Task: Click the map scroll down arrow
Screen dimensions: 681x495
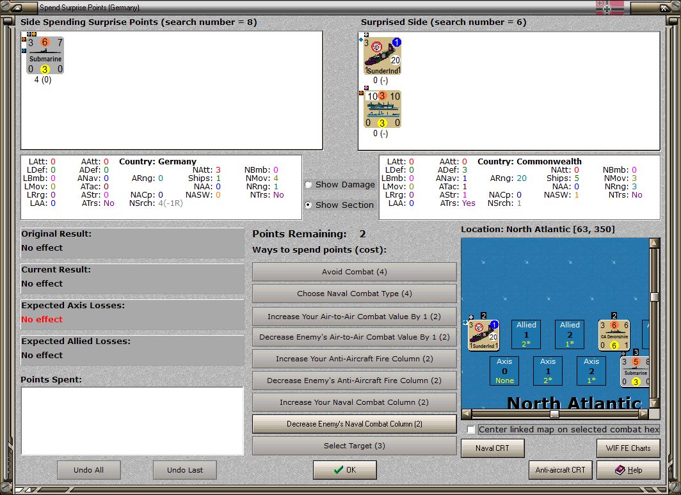Action: 655,403
